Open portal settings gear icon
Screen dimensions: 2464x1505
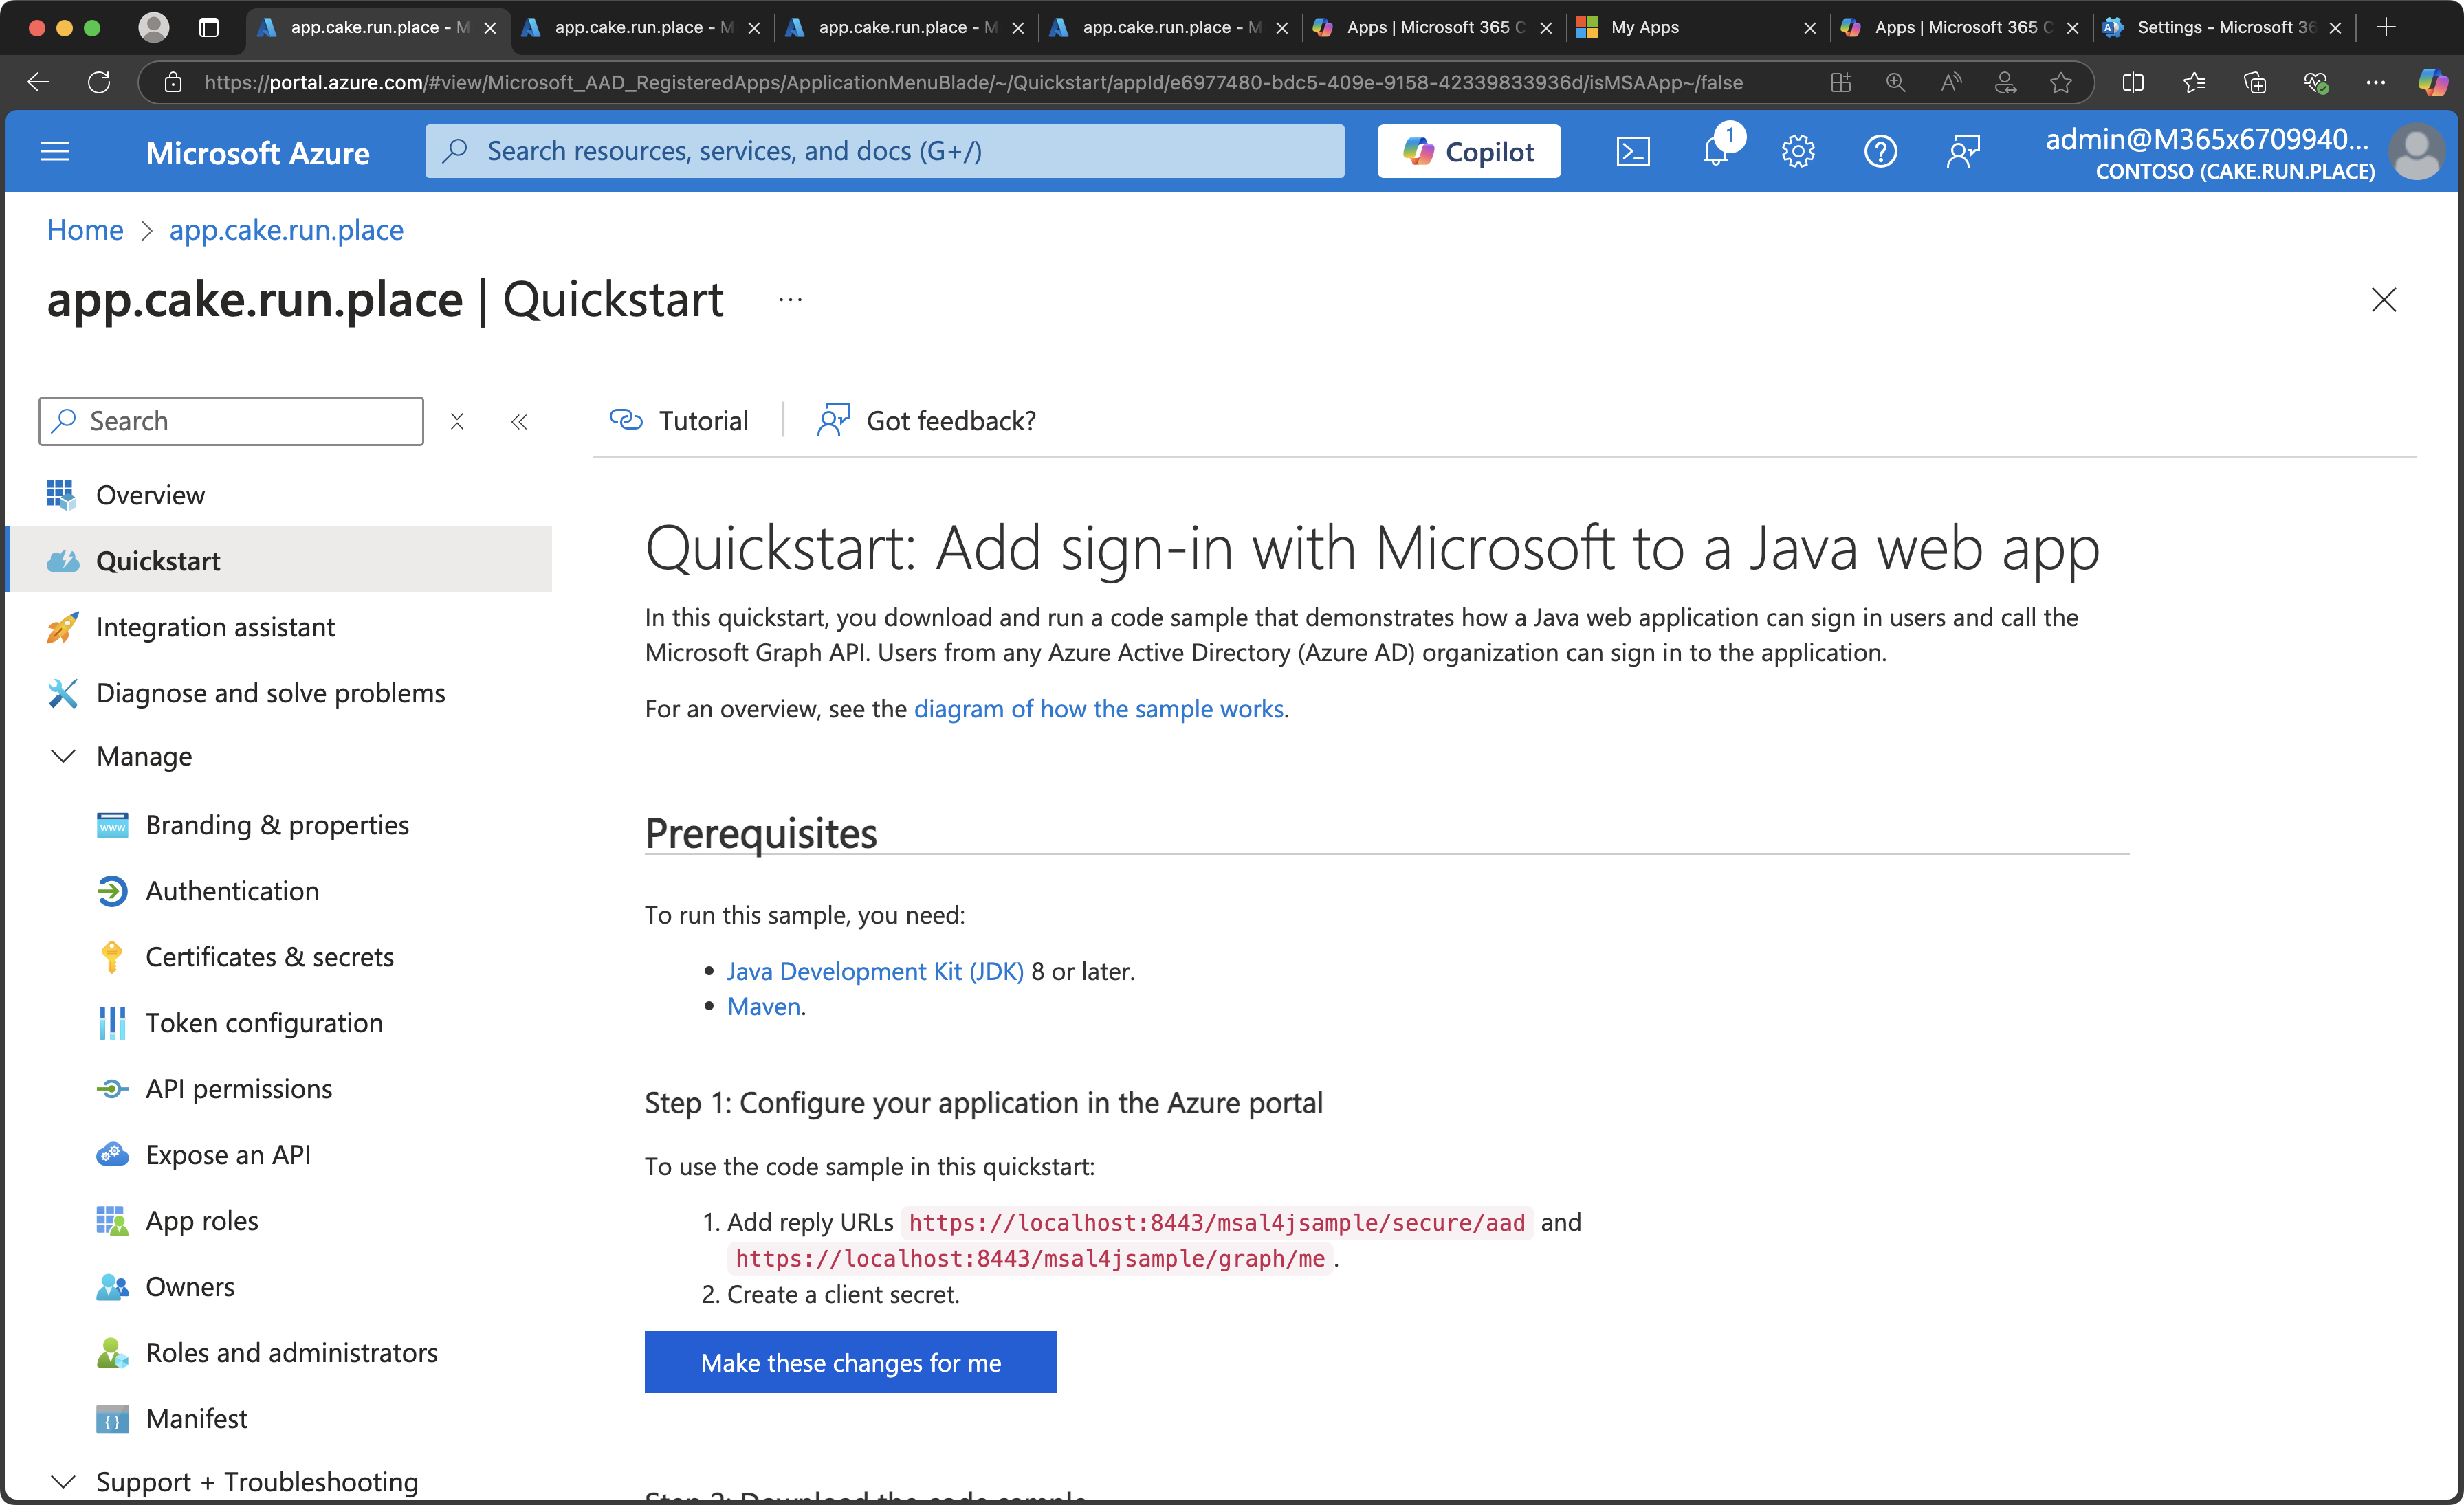pyautogui.click(x=1797, y=152)
